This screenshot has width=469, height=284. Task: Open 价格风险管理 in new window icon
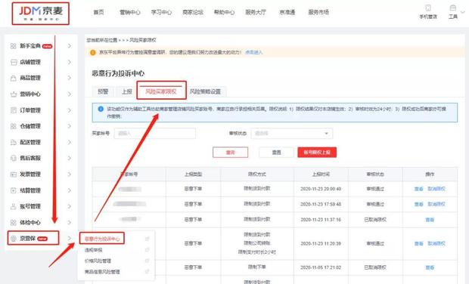point(148,261)
